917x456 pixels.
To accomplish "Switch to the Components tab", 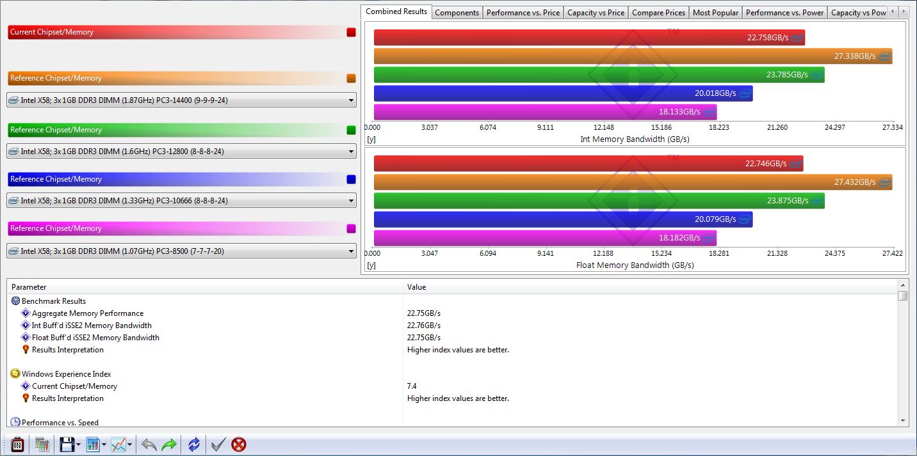I will pos(457,12).
